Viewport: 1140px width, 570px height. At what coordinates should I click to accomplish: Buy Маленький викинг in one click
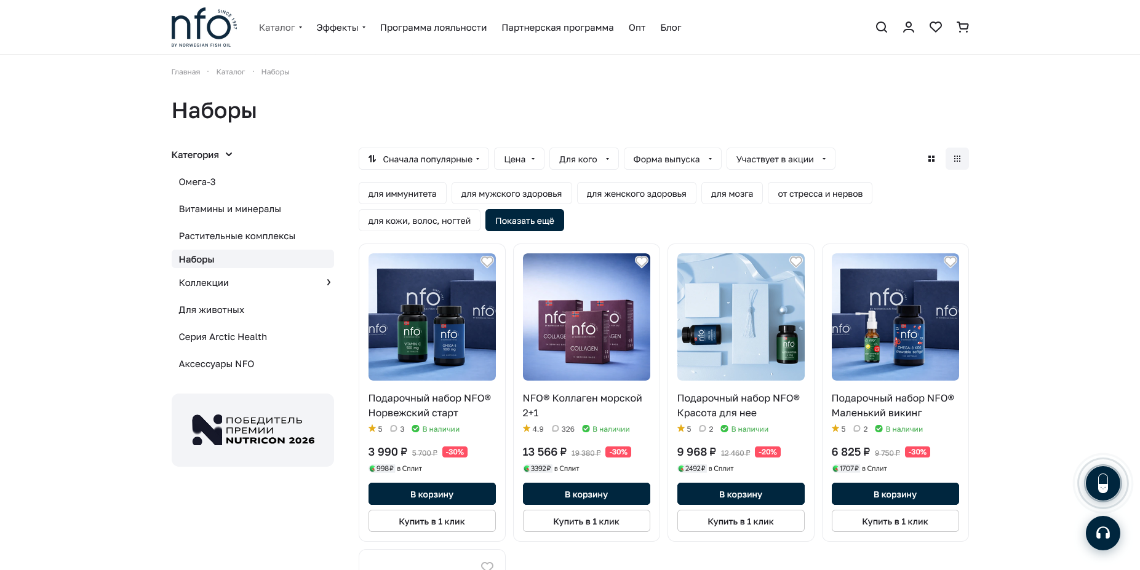[895, 521]
